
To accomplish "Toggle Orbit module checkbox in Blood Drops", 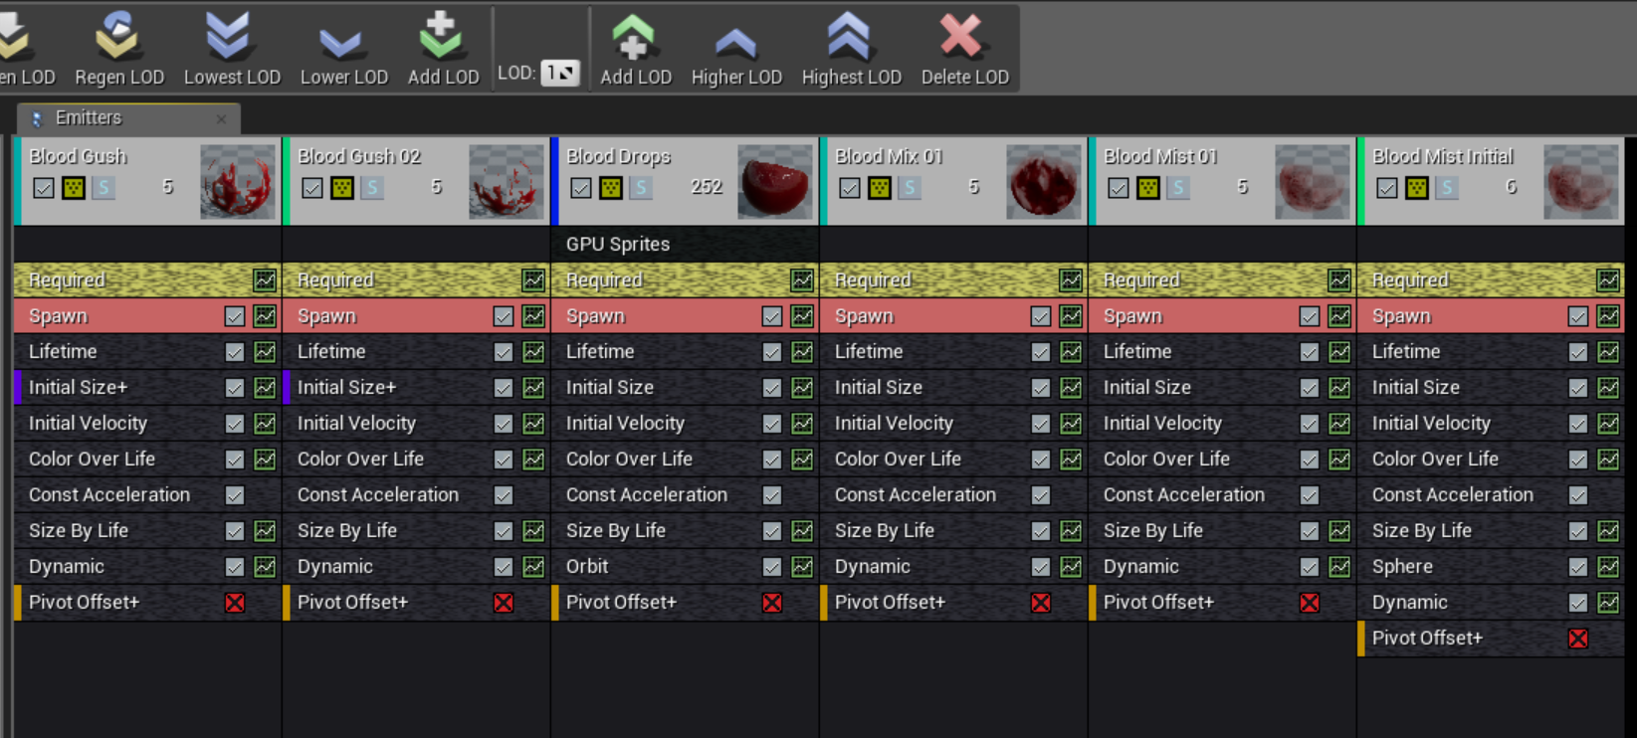I will 772,567.
